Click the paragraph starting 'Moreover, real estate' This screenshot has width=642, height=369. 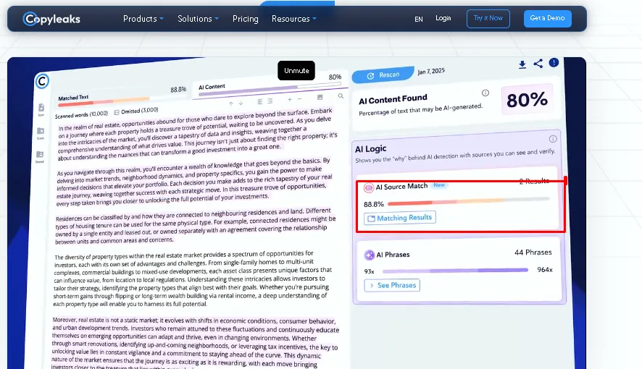(x=196, y=342)
